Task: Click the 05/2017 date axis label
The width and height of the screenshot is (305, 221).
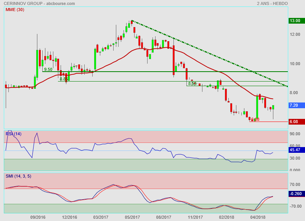Action: pyautogui.click(x=132, y=217)
